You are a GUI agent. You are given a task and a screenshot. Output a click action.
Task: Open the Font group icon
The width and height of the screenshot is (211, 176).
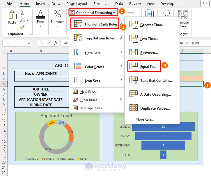[40, 14]
